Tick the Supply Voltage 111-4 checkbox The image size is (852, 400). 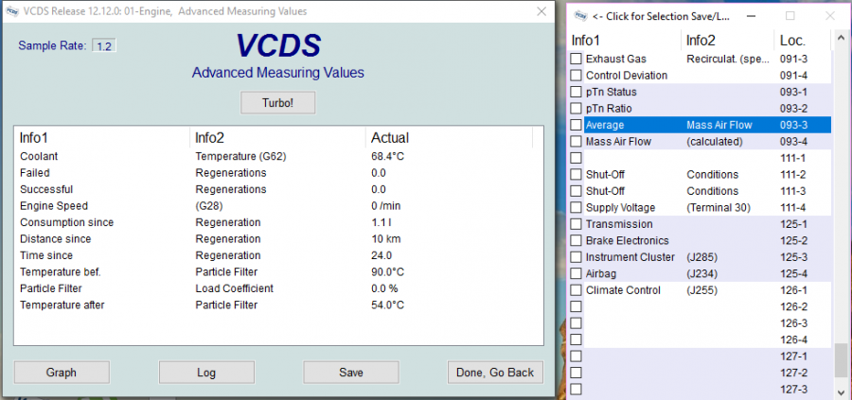coord(576,207)
